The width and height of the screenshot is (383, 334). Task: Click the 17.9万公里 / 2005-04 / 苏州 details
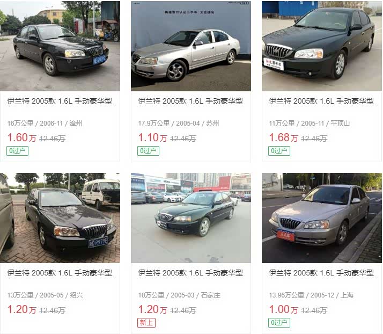[179, 124]
